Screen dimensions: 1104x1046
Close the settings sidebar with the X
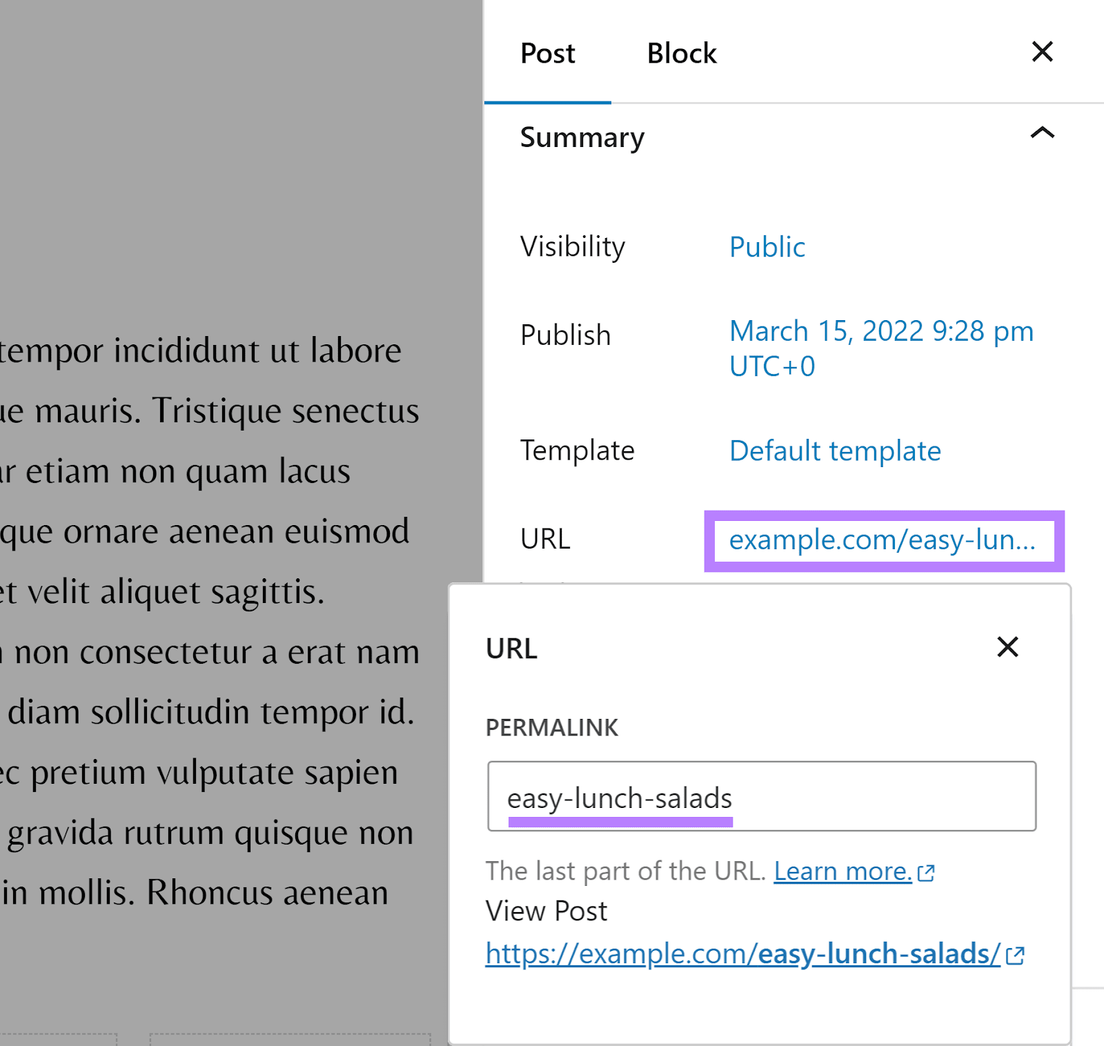[x=1042, y=52]
